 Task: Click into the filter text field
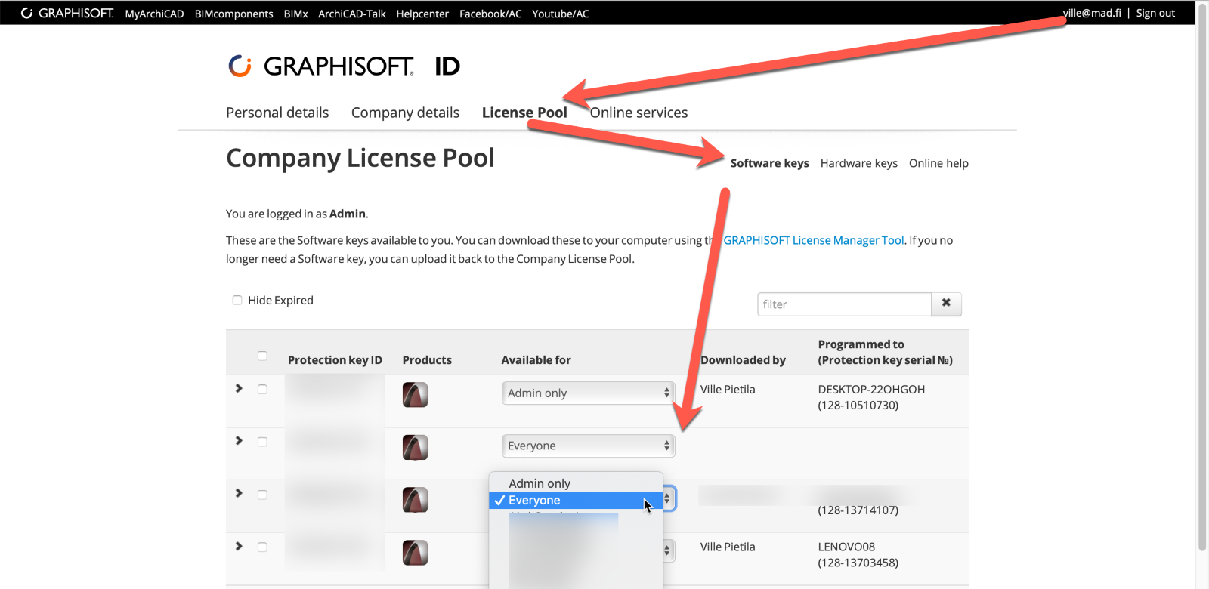click(844, 304)
